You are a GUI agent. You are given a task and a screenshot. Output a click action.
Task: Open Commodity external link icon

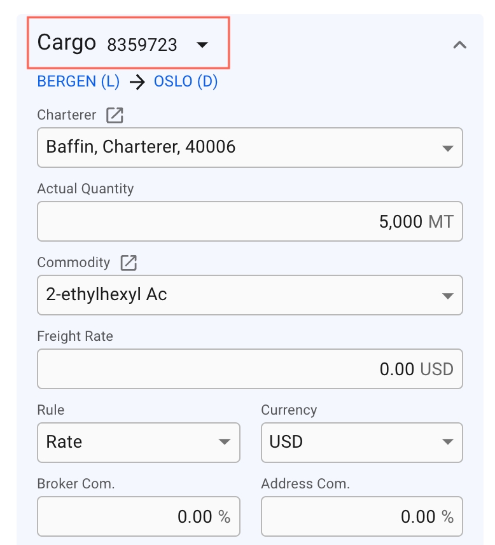point(129,262)
